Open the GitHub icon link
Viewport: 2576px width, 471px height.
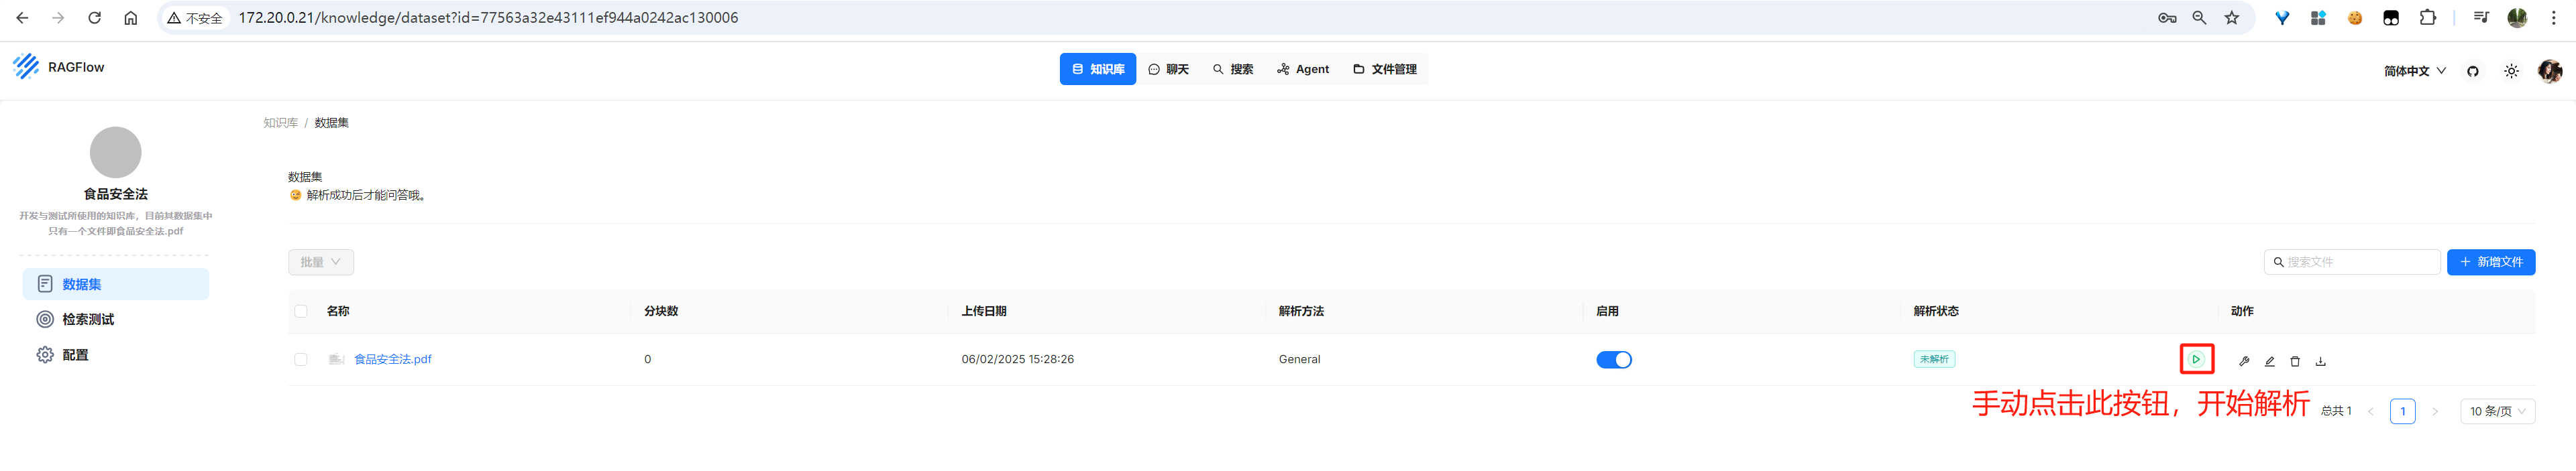click(x=2473, y=71)
